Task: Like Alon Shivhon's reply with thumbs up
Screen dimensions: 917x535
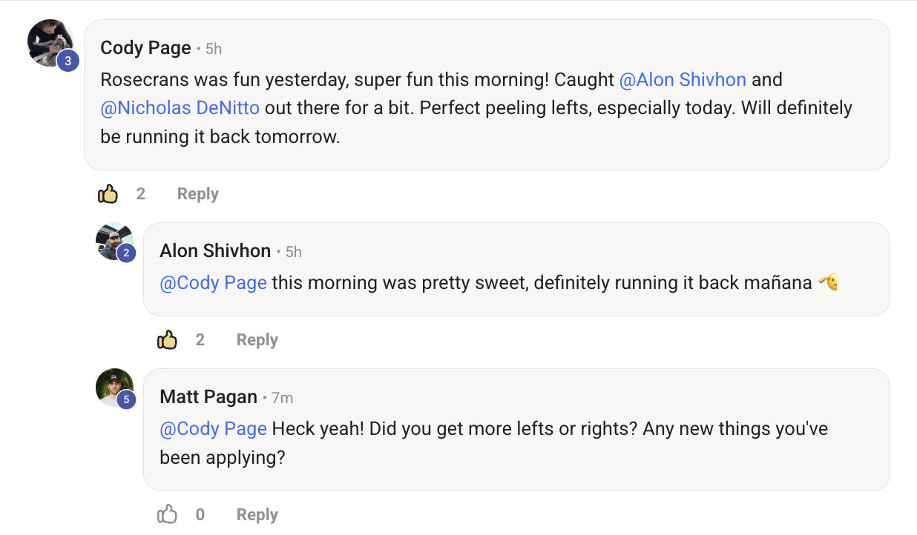Action: [167, 340]
